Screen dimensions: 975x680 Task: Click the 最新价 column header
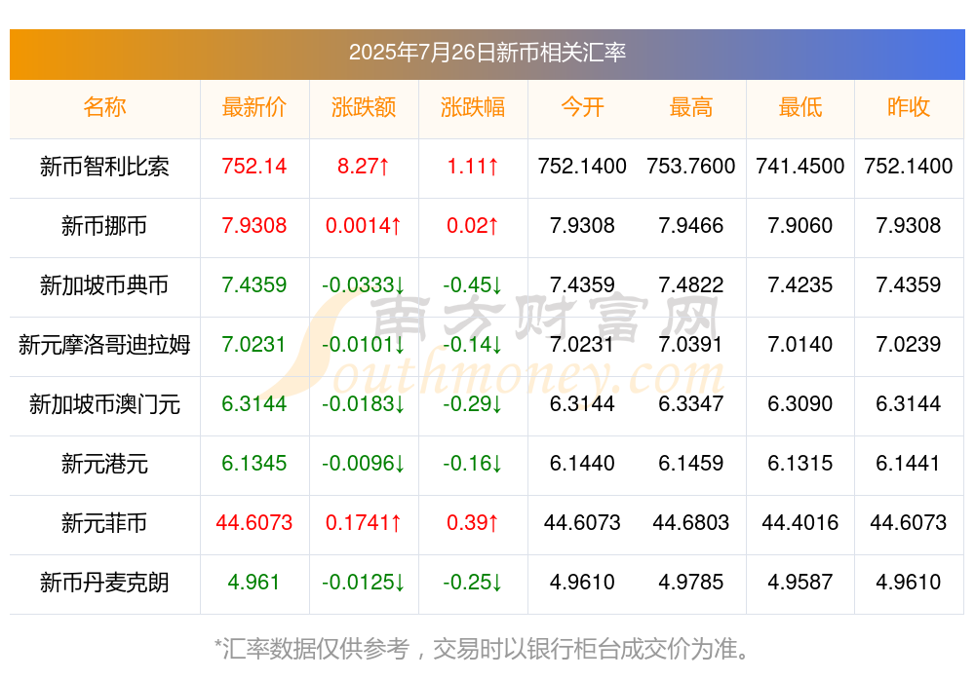click(x=253, y=107)
